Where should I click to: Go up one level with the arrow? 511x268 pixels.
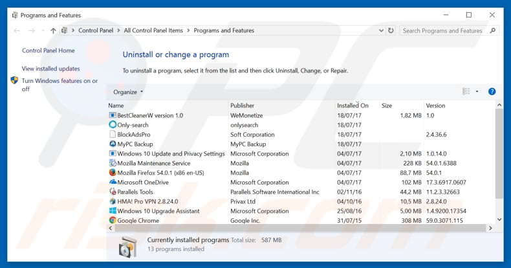pos(53,30)
